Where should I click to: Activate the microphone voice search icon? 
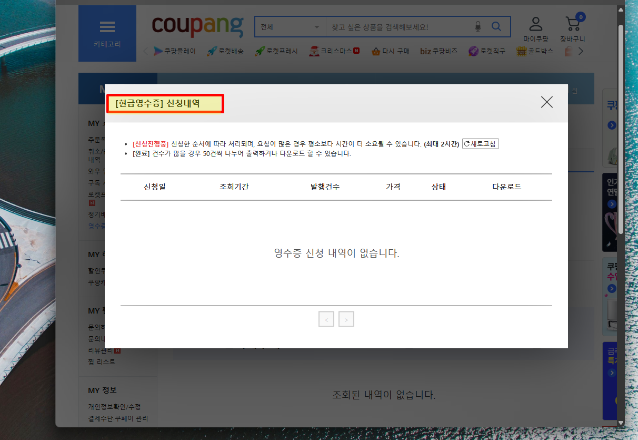click(x=478, y=26)
